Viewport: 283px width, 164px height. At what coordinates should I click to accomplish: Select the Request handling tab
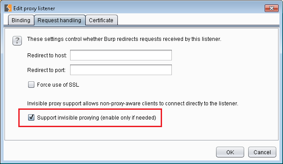coord(59,20)
